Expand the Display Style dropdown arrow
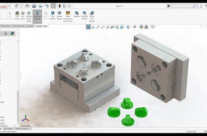 [x=131, y=27]
